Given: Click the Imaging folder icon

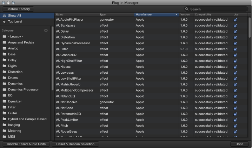Looking at the screenshot, I should (5, 125).
